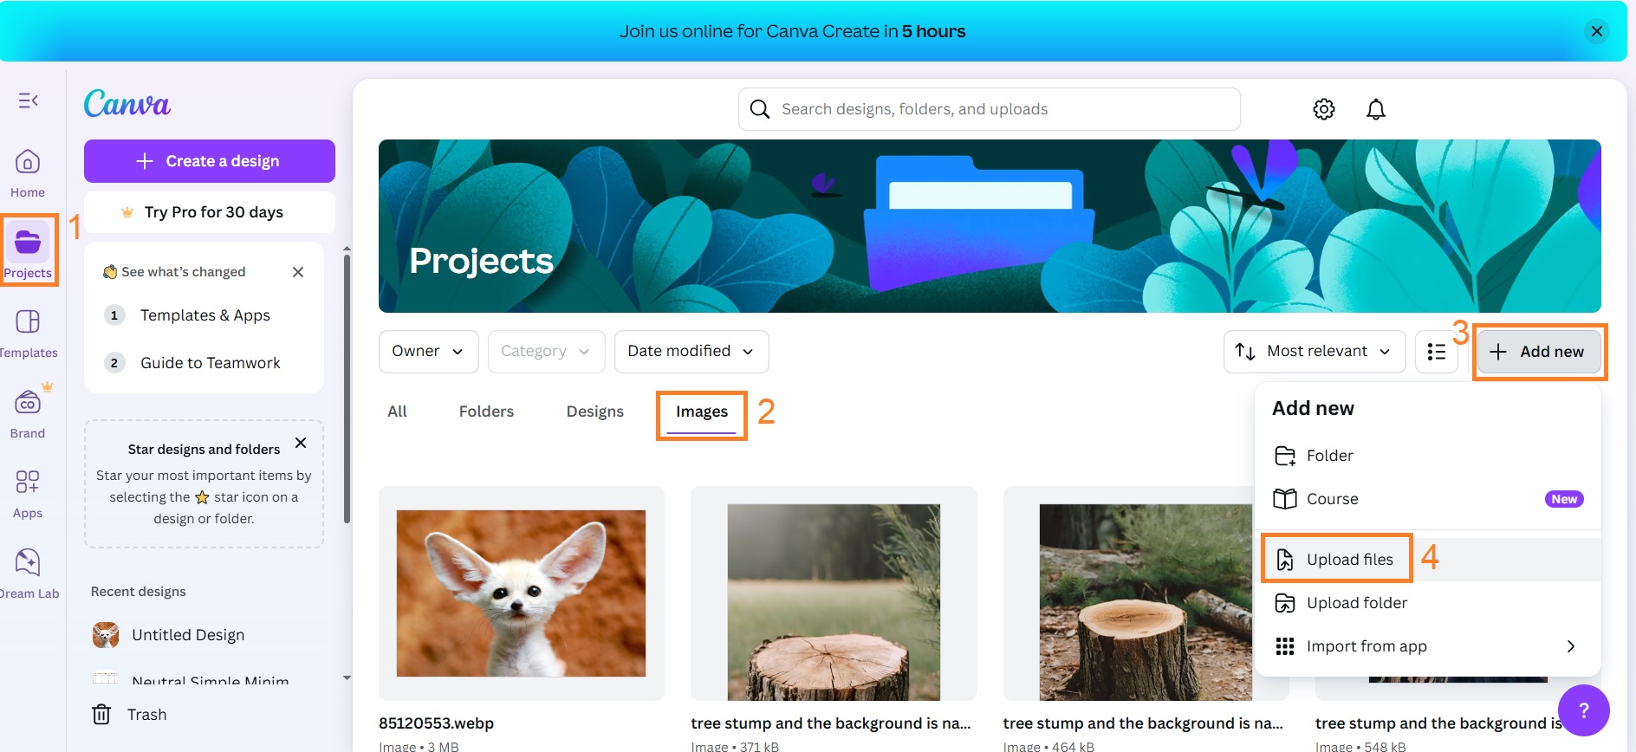Image resolution: width=1636 pixels, height=752 pixels.
Task: Click the New badge beside Course
Action: 1564,499
